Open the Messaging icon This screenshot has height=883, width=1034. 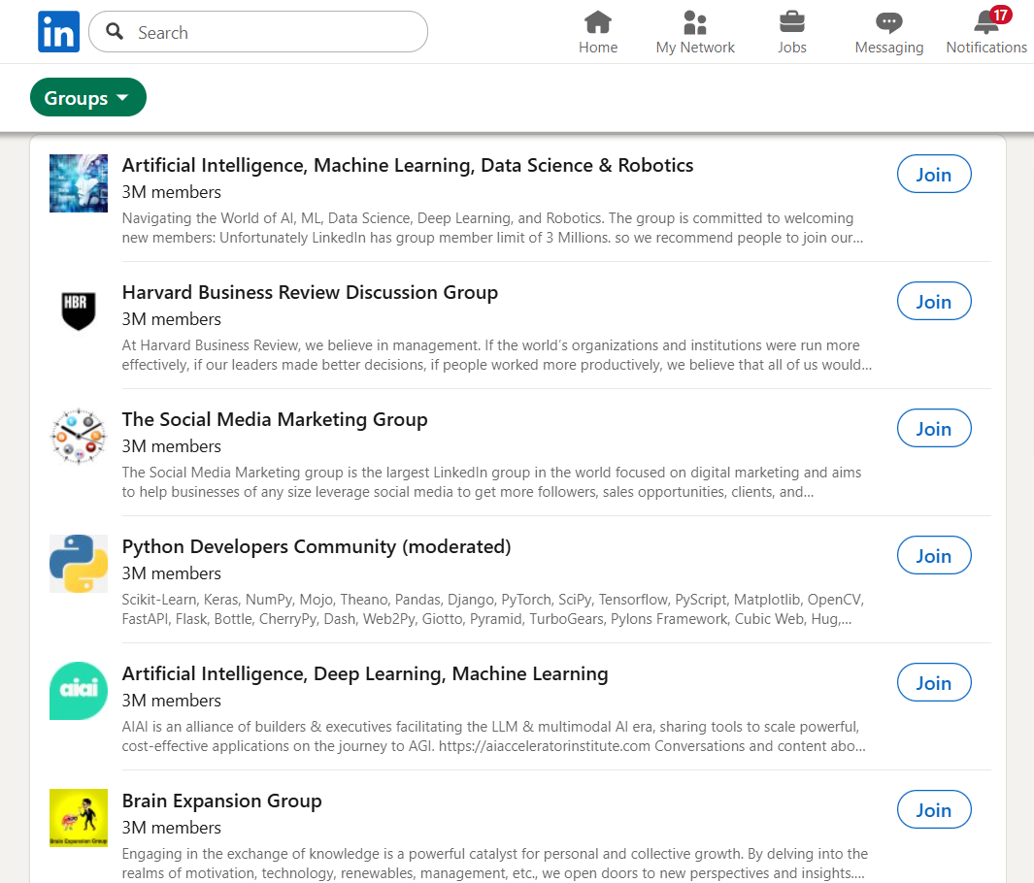pos(888,21)
